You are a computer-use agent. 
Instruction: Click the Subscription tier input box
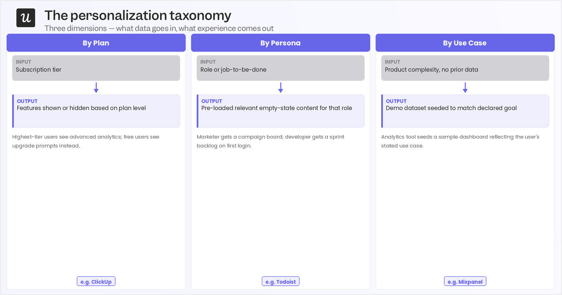coord(96,68)
